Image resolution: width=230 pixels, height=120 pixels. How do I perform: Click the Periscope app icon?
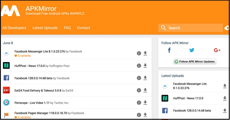[6, 102]
